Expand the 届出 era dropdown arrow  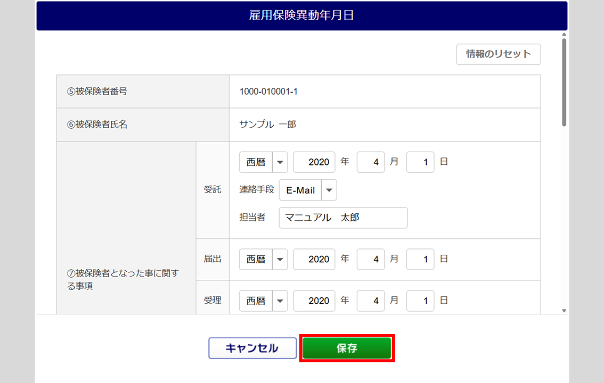click(280, 259)
